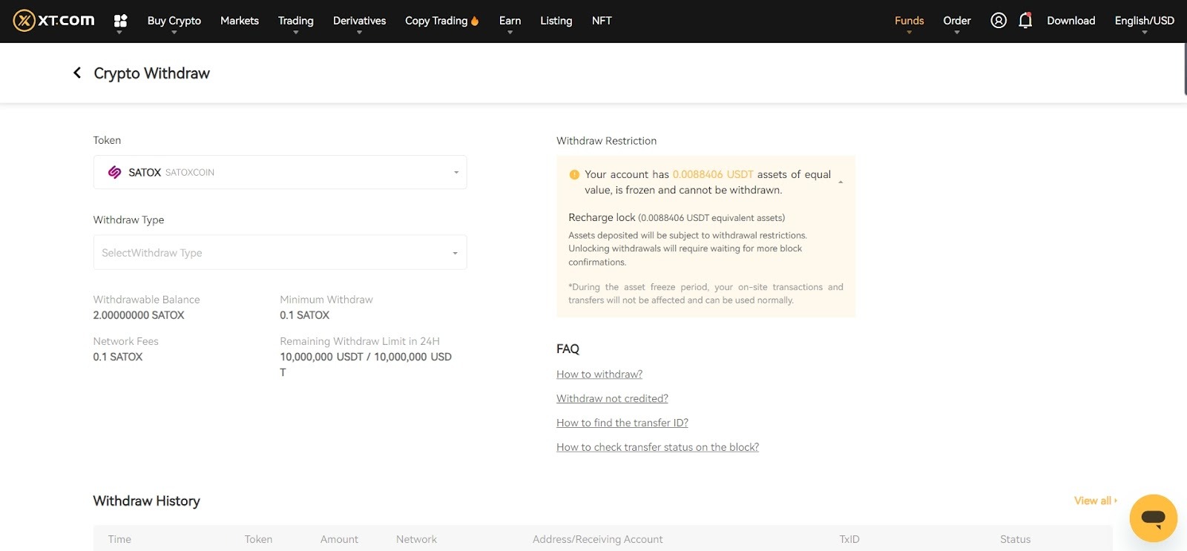
Task: Open the Funds menu
Action: tap(909, 21)
